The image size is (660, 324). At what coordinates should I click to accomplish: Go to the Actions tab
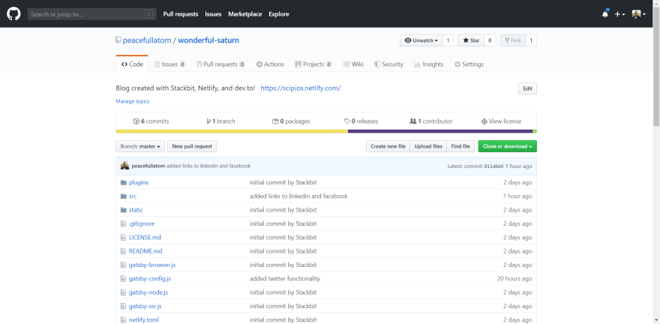(x=270, y=64)
